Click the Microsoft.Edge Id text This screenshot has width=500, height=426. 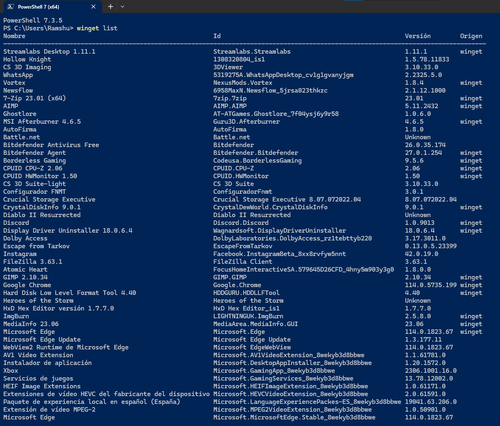click(x=239, y=331)
